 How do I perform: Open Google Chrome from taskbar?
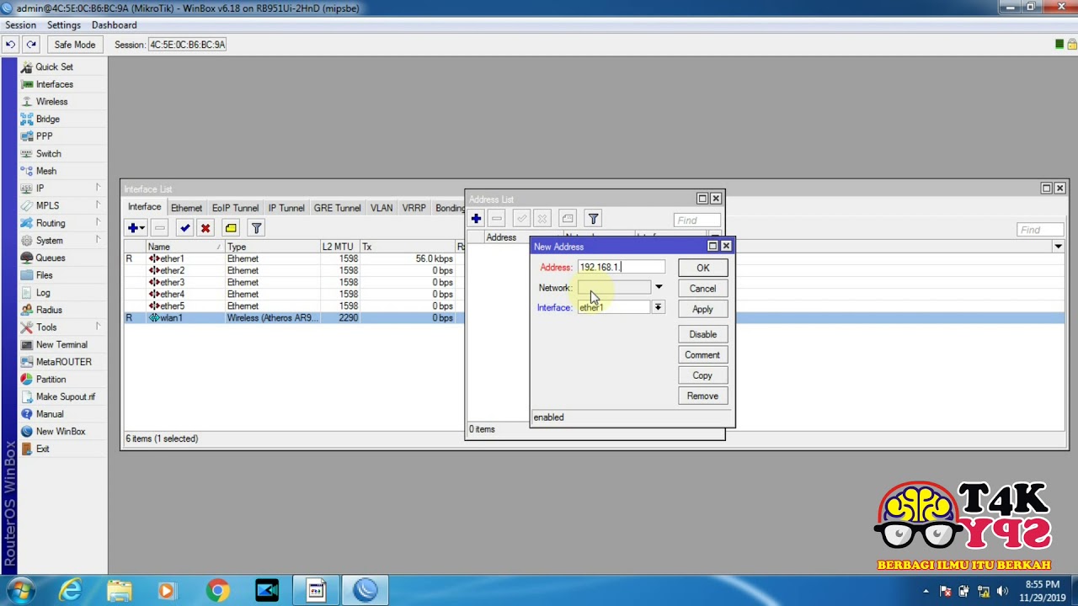pyautogui.click(x=217, y=591)
